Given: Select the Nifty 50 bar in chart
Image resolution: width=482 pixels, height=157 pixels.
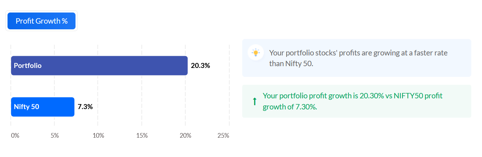Looking at the screenshot, I should pyautogui.click(x=43, y=107).
